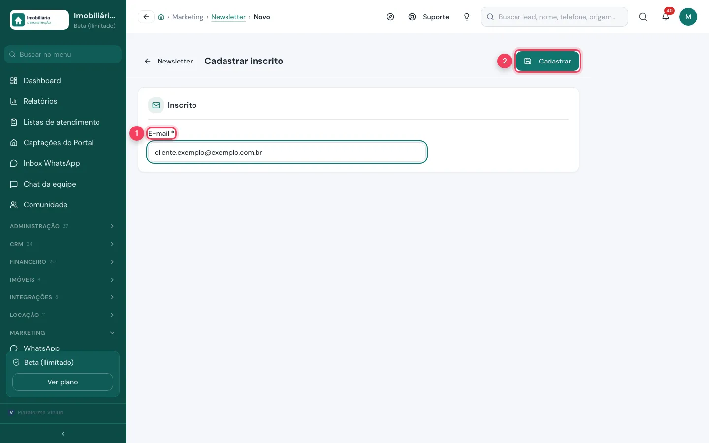709x443 pixels.
Task: Click the compass icon in top bar
Action: click(x=390, y=17)
